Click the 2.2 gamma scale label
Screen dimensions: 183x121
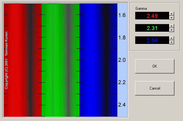point(122,83)
